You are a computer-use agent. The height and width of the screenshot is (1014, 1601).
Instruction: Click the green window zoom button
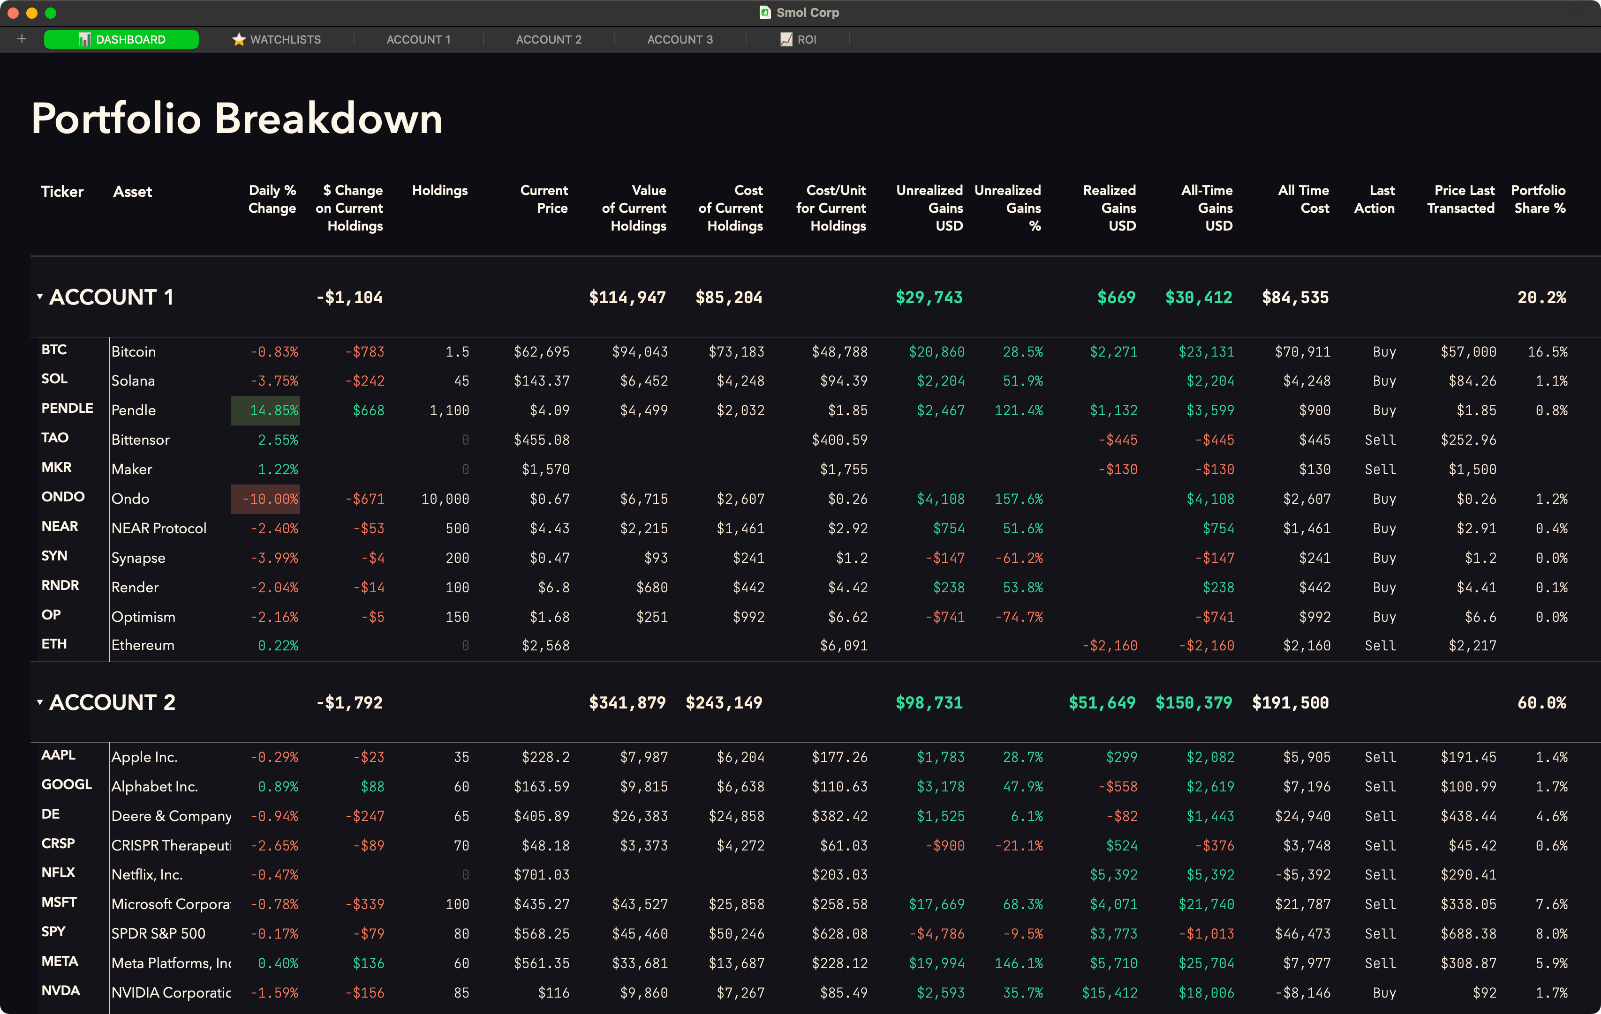coord(51,13)
